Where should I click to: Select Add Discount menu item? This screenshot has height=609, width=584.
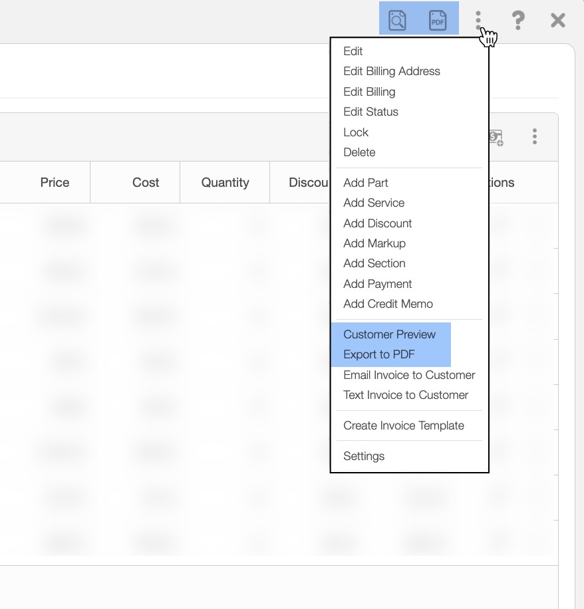[377, 223]
